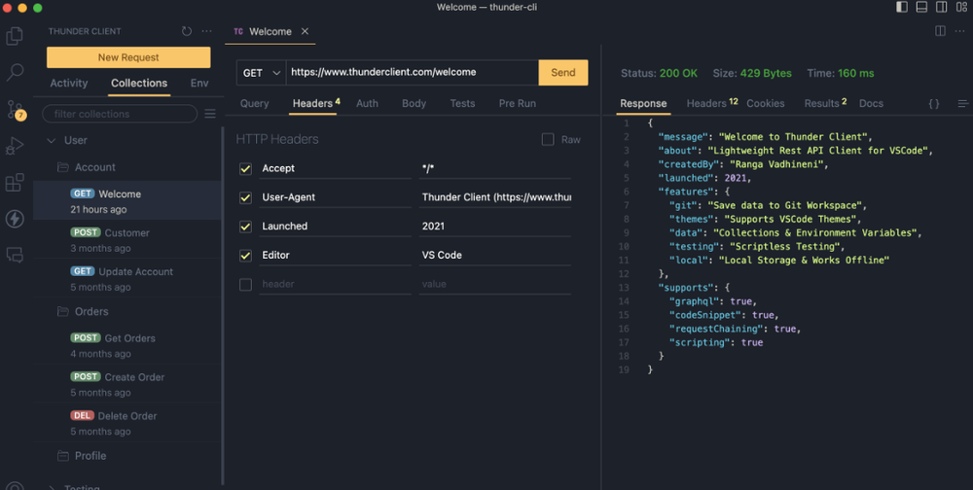Enable the Raw headers checkbox
The image size is (973, 490).
[548, 140]
